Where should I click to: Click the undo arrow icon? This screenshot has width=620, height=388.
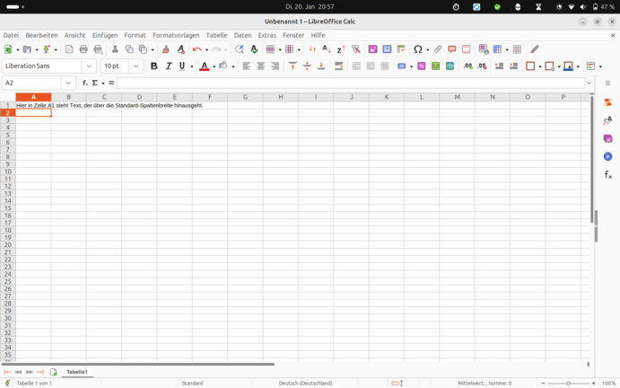[x=196, y=49]
